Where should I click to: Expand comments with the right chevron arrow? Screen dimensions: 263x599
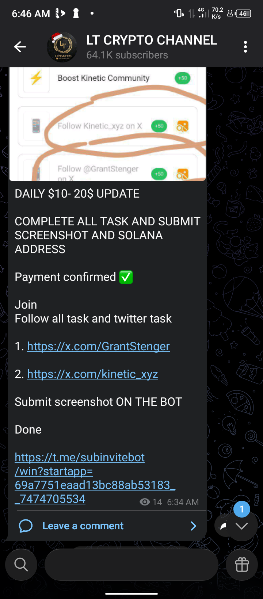click(193, 526)
